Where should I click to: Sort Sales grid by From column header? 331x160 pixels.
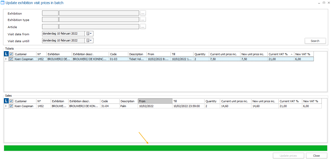point(155,101)
